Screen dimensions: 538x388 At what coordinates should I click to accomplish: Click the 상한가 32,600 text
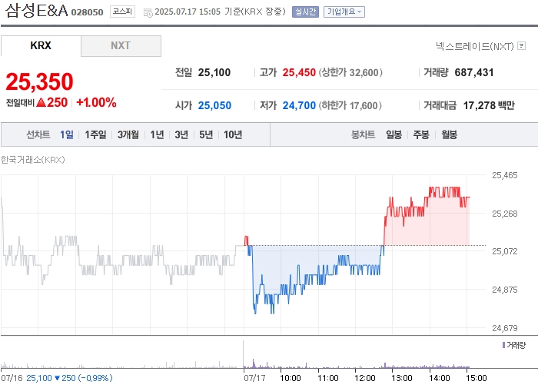[x=350, y=72]
